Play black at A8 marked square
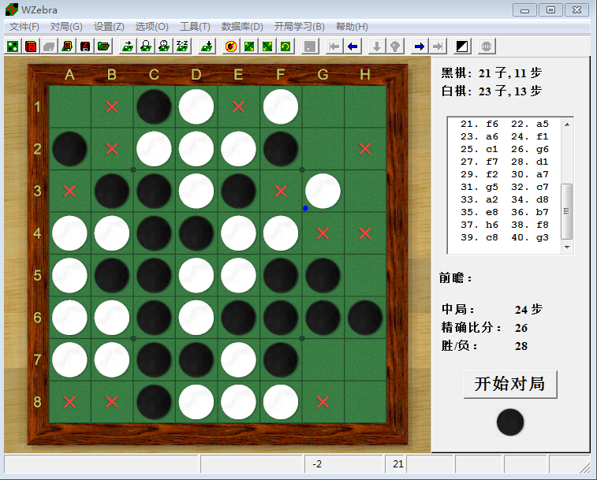 pyautogui.click(x=69, y=402)
